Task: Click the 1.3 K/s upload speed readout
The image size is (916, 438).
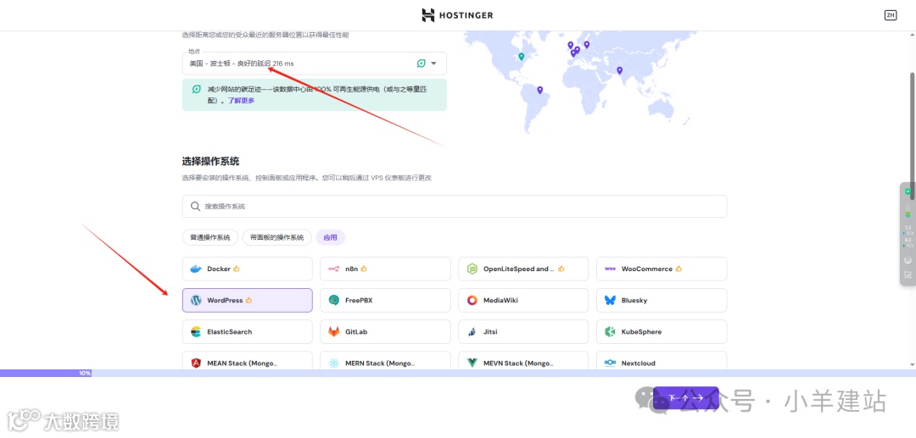Action: coord(908,230)
